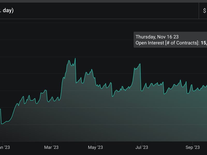Viewport: 207px width, 155px height.
Task: Click the 'Thursday, Nov 16 23' tooltip date
Action: (157, 37)
